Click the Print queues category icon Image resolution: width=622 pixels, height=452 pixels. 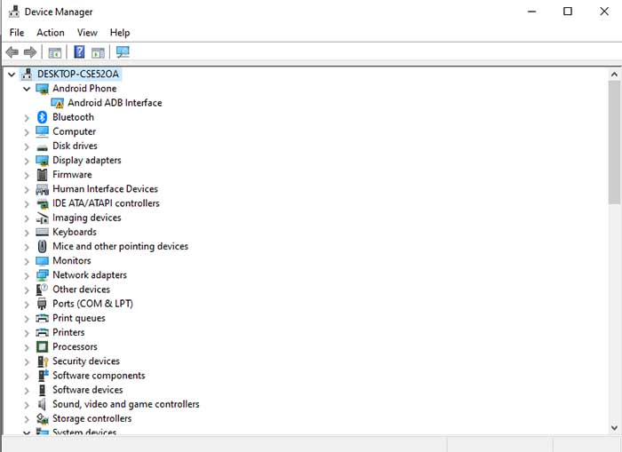click(x=42, y=318)
